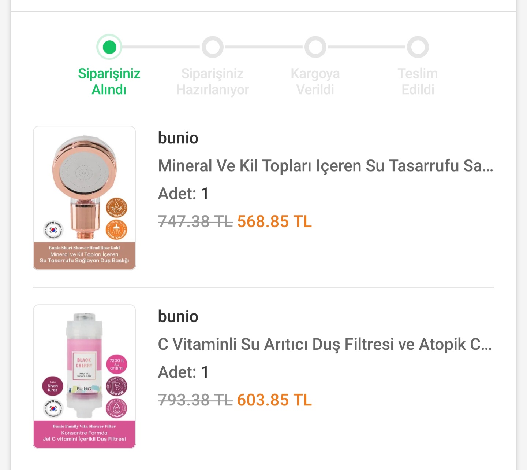Click the shower filter's Adet: 1 quantity
Screen dimensions: 527x470
(183, 372)
